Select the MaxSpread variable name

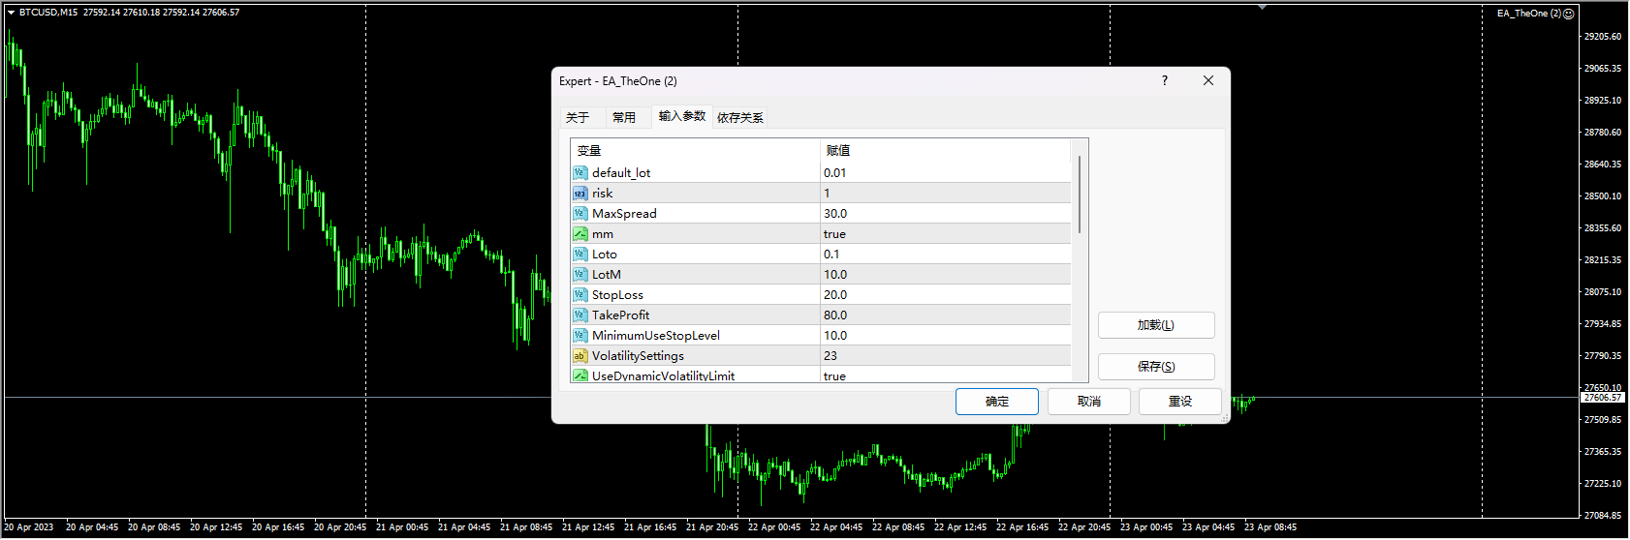[624, 214]
